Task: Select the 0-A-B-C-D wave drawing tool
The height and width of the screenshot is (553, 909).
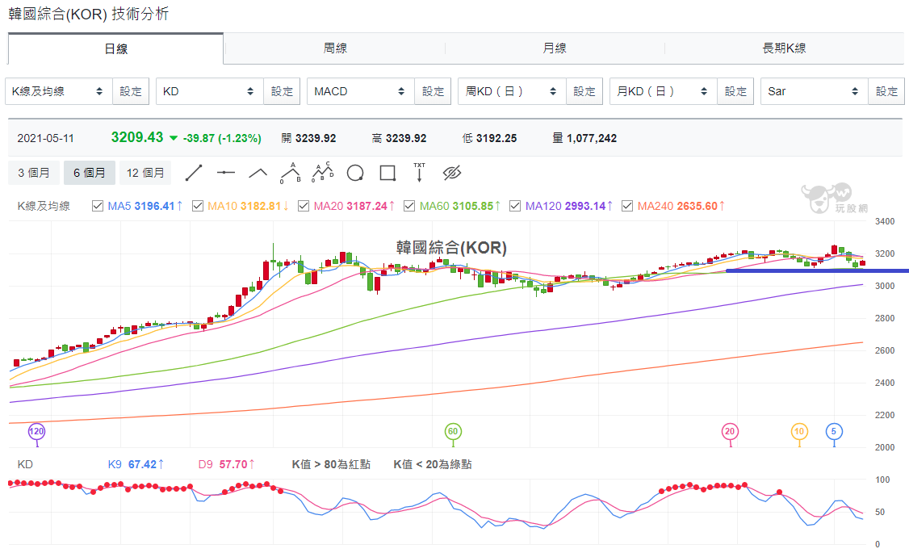Action: pyautogui.click(x=323, y=172)
